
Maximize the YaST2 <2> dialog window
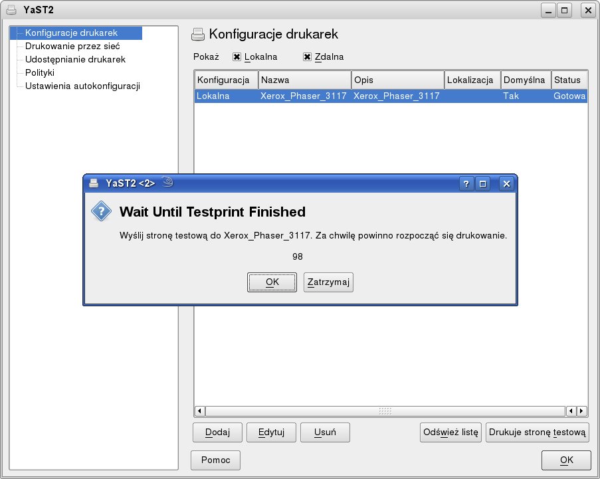pyautogui.click(x=483, y=184)
